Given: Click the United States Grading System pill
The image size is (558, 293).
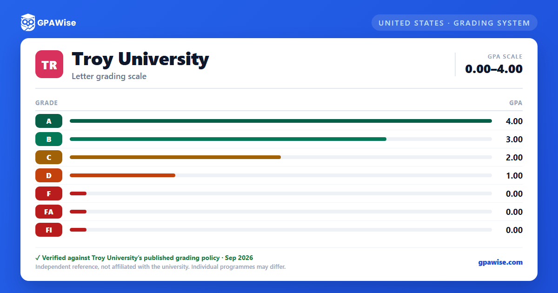Looking at the screenshot, I should pos(454,23).
